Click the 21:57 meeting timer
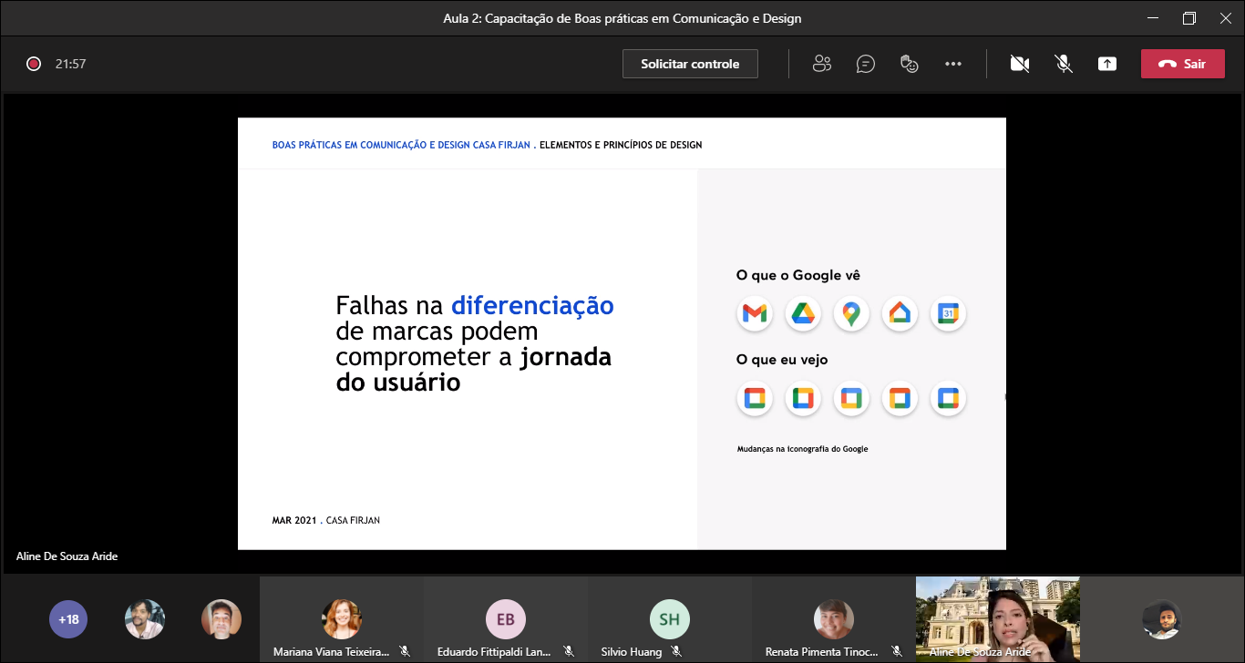 (x=70, y=64)
